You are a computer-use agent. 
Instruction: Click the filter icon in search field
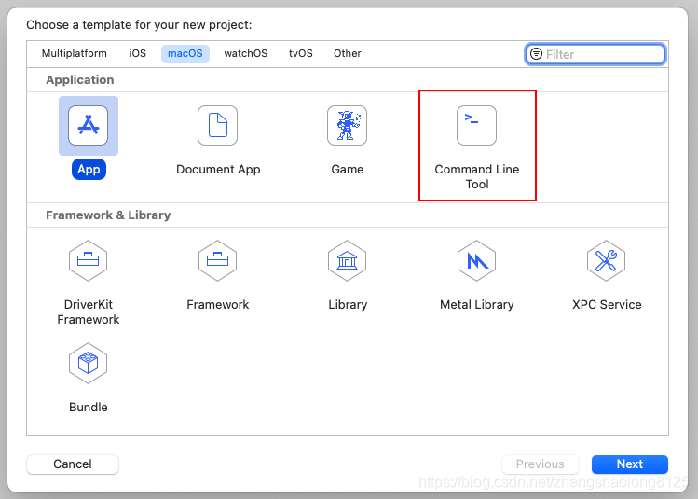[x=537, y=54]
